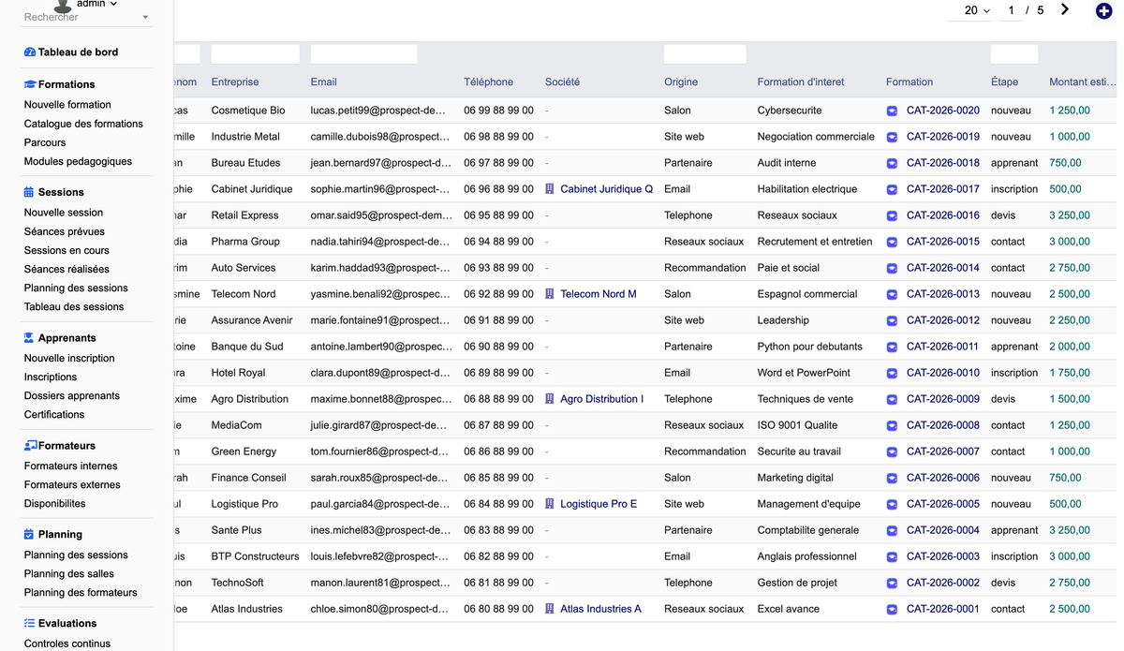The image size is (1124, 651).
Task: Open the admin user dropdown
Action: point(96,4)
